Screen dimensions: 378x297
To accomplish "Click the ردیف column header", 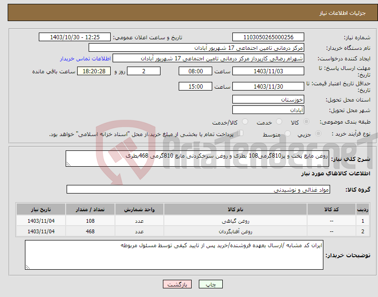I will (363, 209).
